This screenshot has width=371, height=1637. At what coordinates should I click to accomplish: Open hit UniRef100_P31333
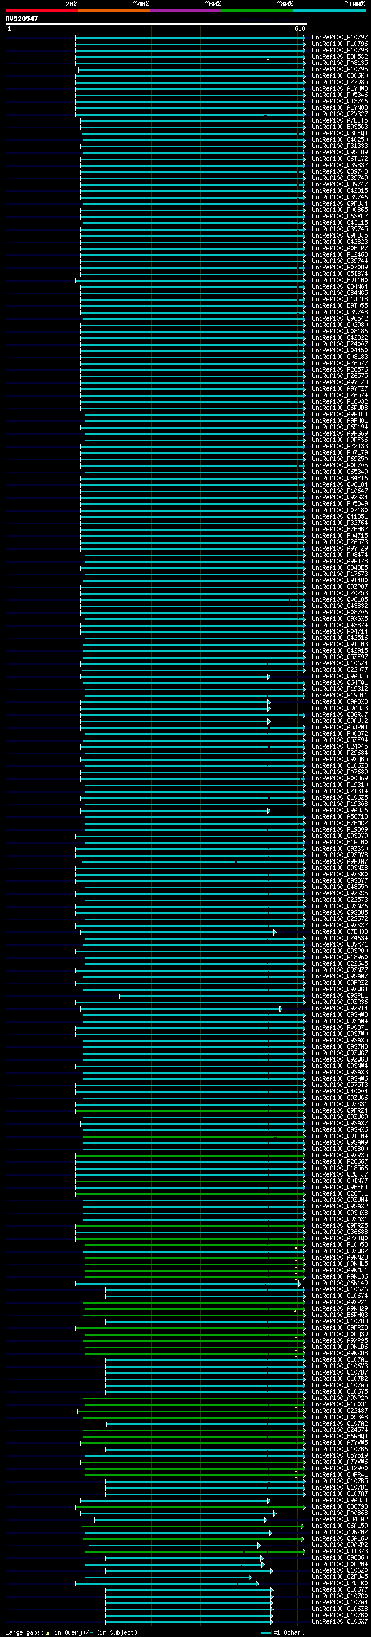pyautogui.click(x=340, y=146)
